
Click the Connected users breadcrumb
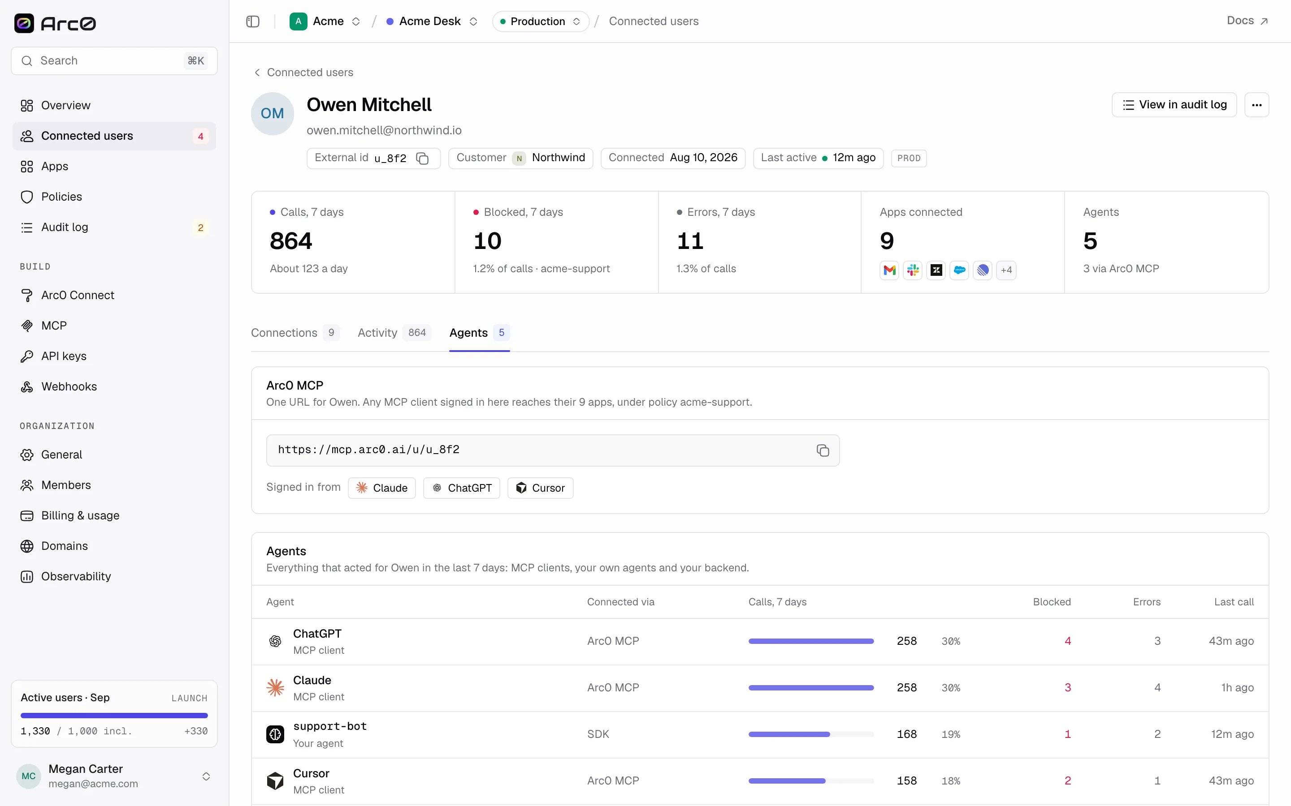654,21
